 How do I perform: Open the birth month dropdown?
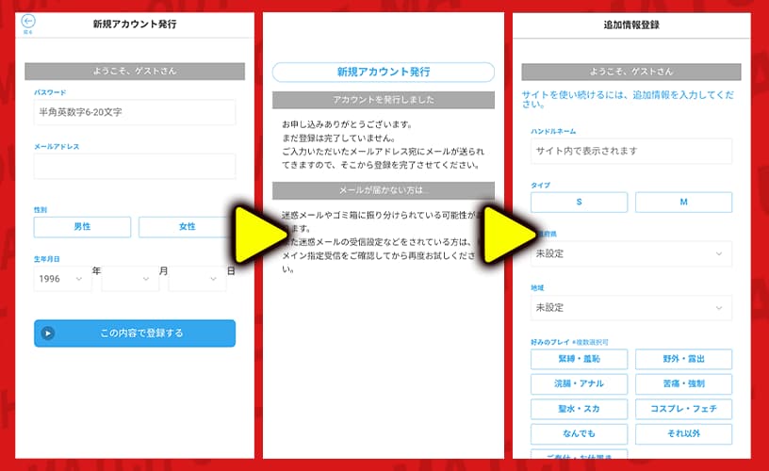[x=130, y=279]
